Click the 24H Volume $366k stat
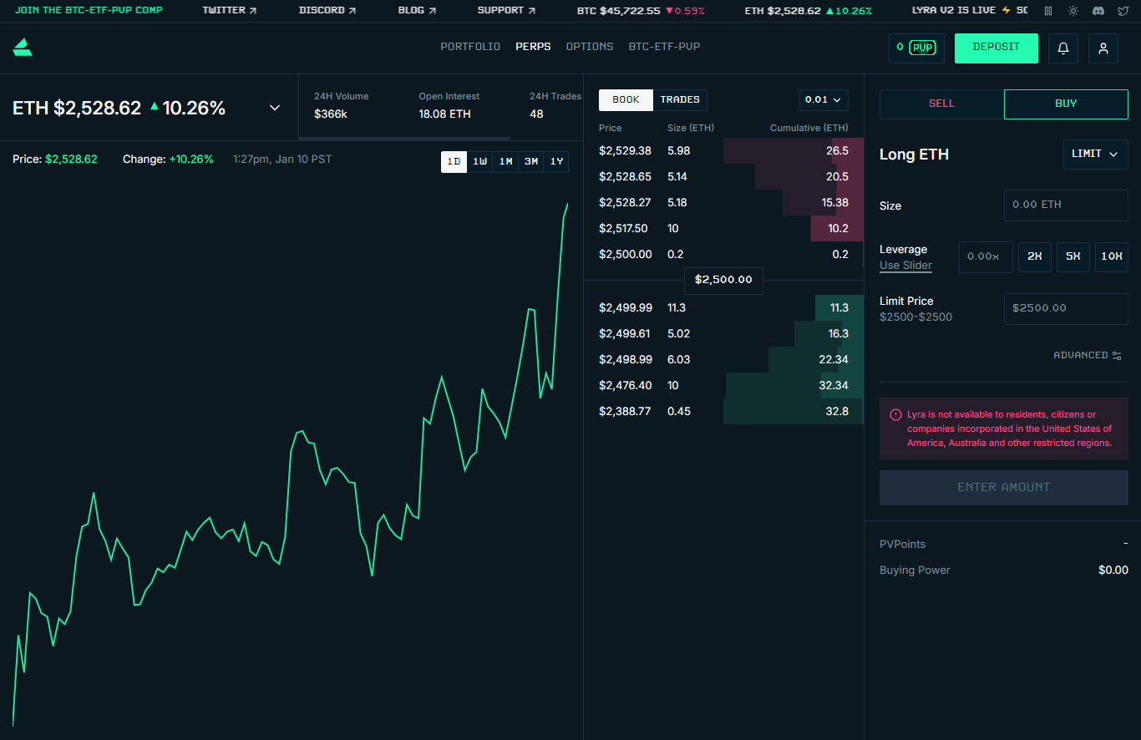Viewport: 1141px width, 740px height. pyautogui.click(x=341, y=105)
